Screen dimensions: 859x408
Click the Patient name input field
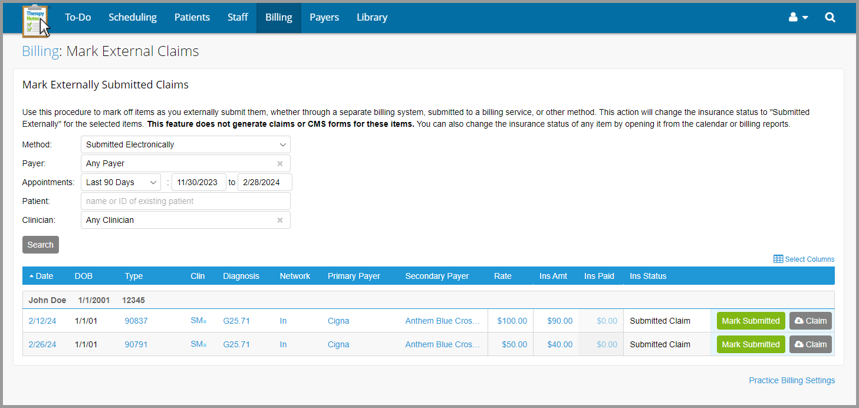(x=185, y=200)
